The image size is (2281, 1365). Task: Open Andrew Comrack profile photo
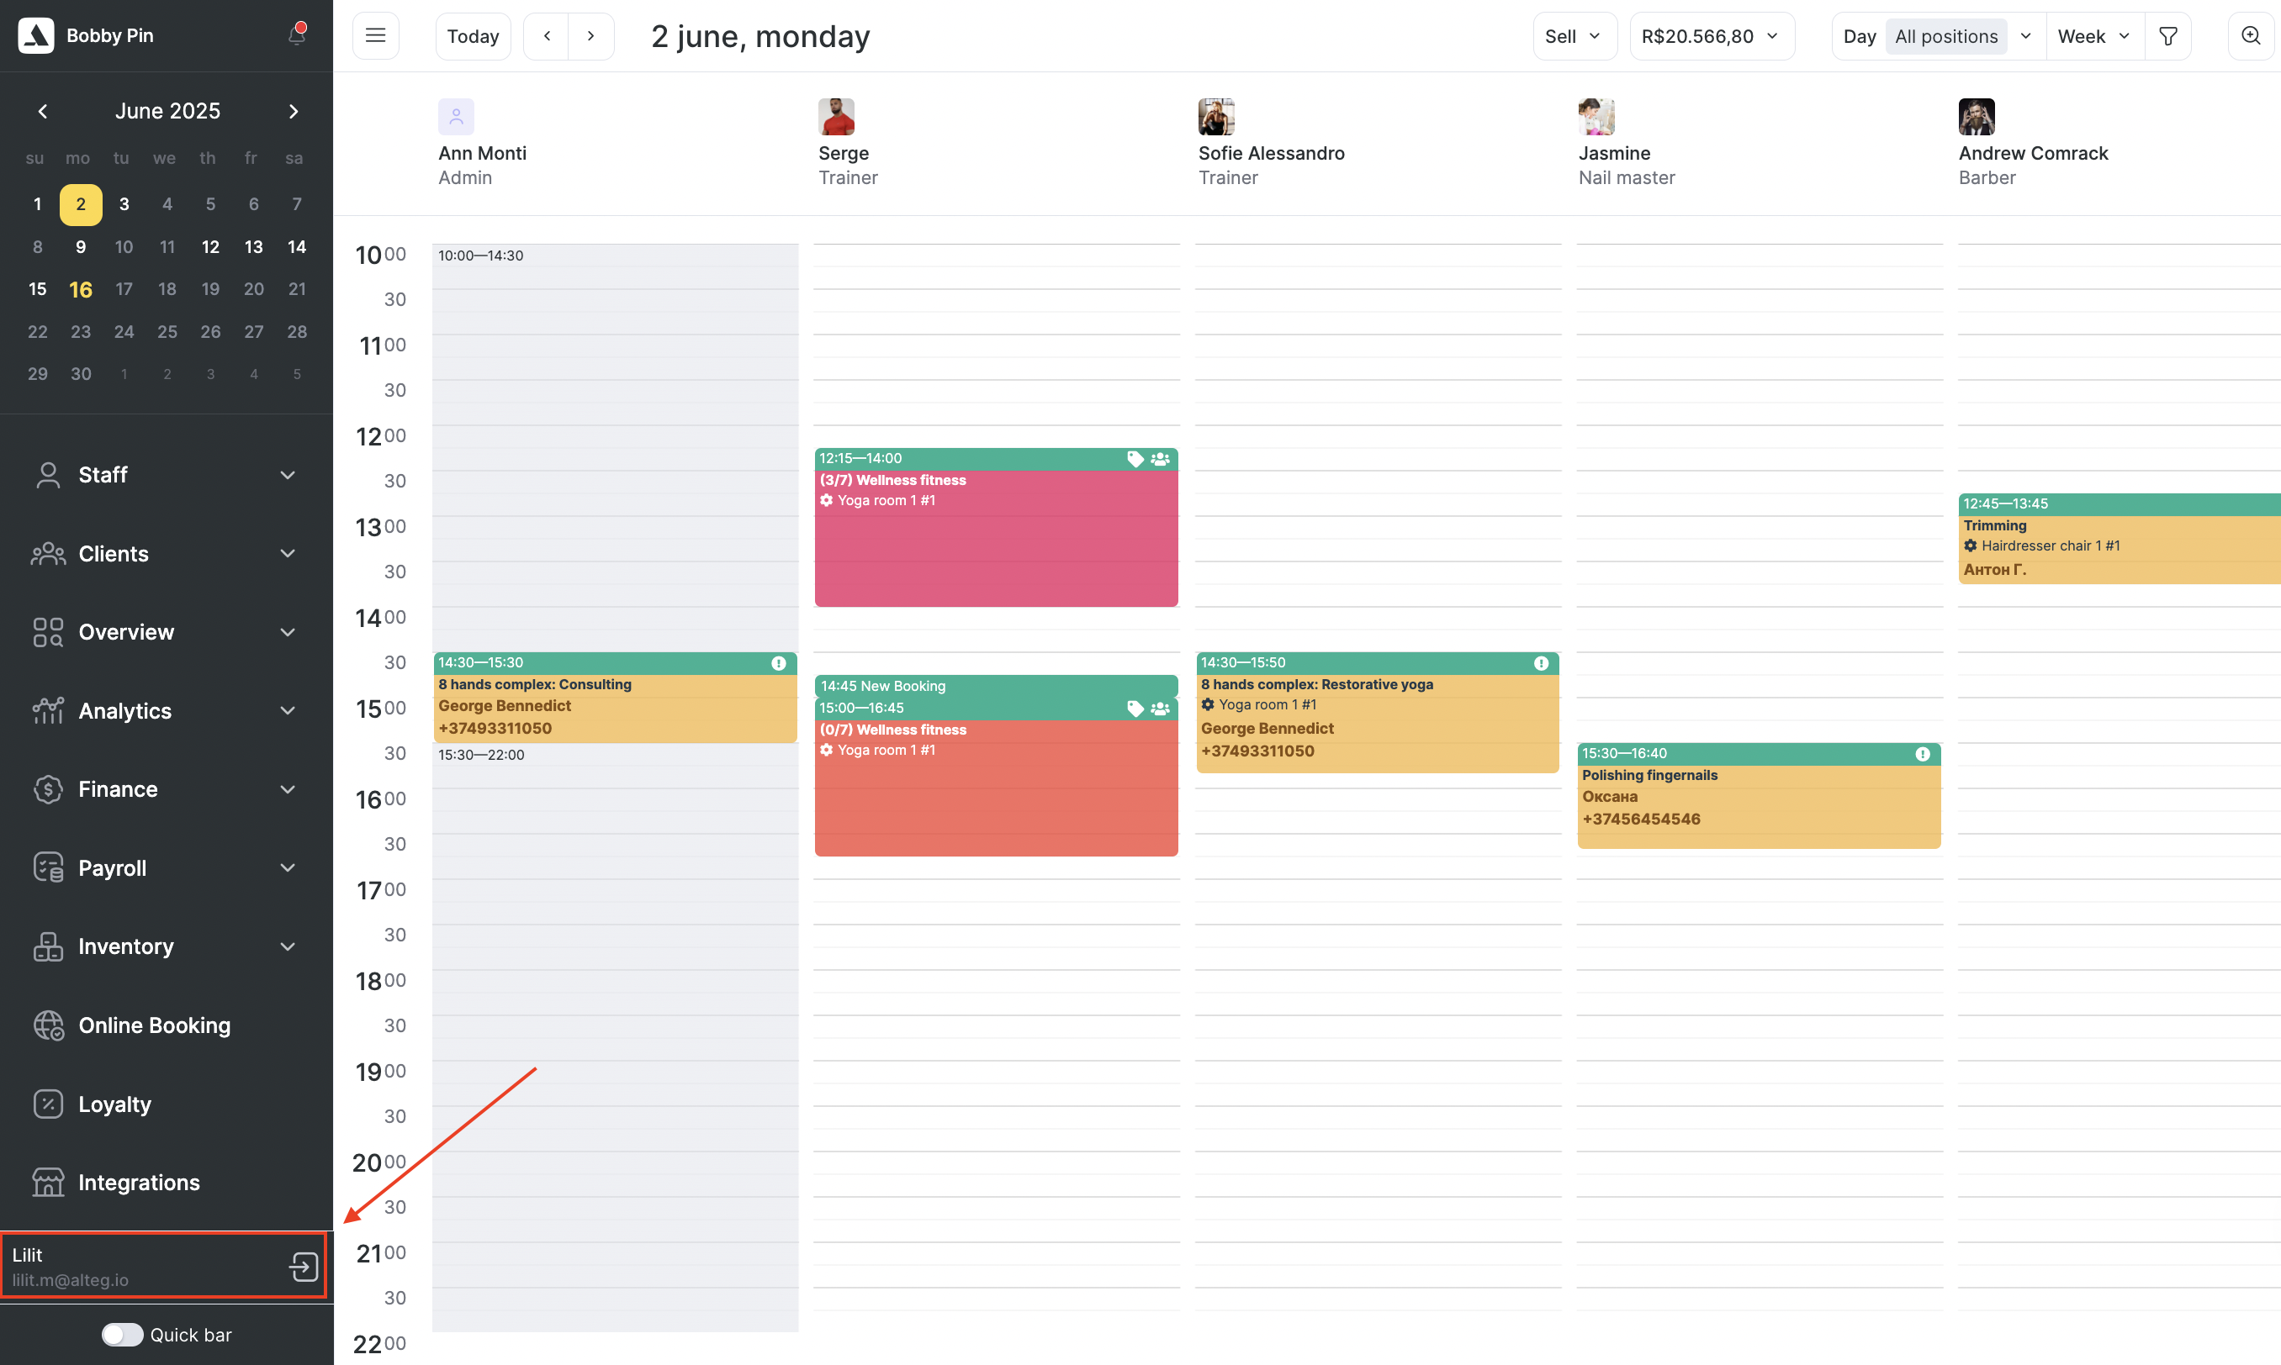point(1977,117)
